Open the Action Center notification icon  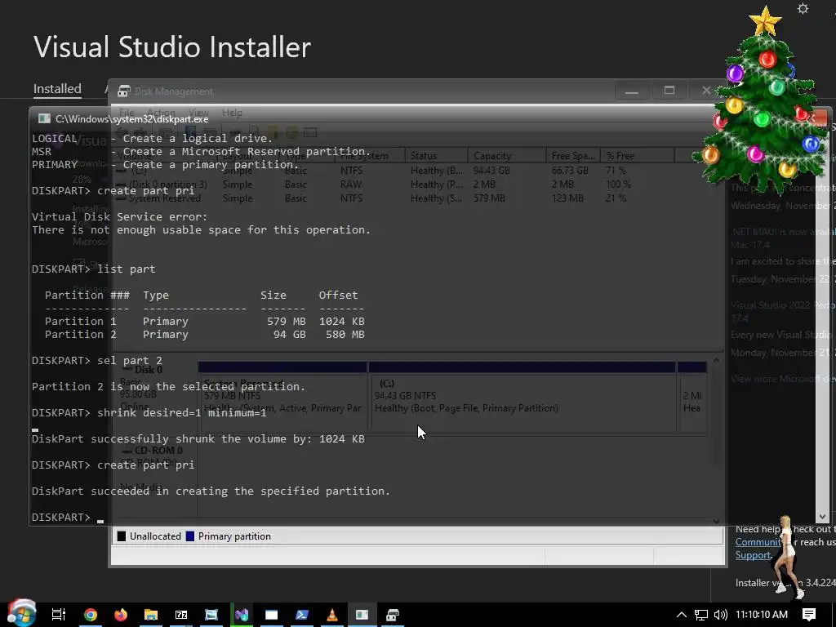(x=809, y=615)
